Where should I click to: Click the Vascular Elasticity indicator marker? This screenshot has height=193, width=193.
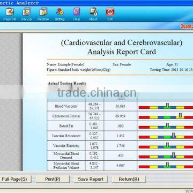[x=167, y=145]
